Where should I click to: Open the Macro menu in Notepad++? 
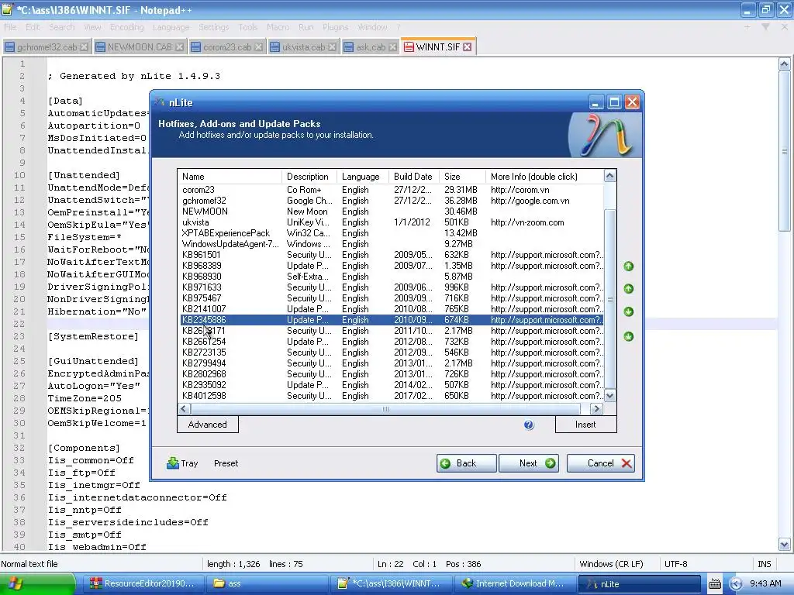tap(278, 27)
